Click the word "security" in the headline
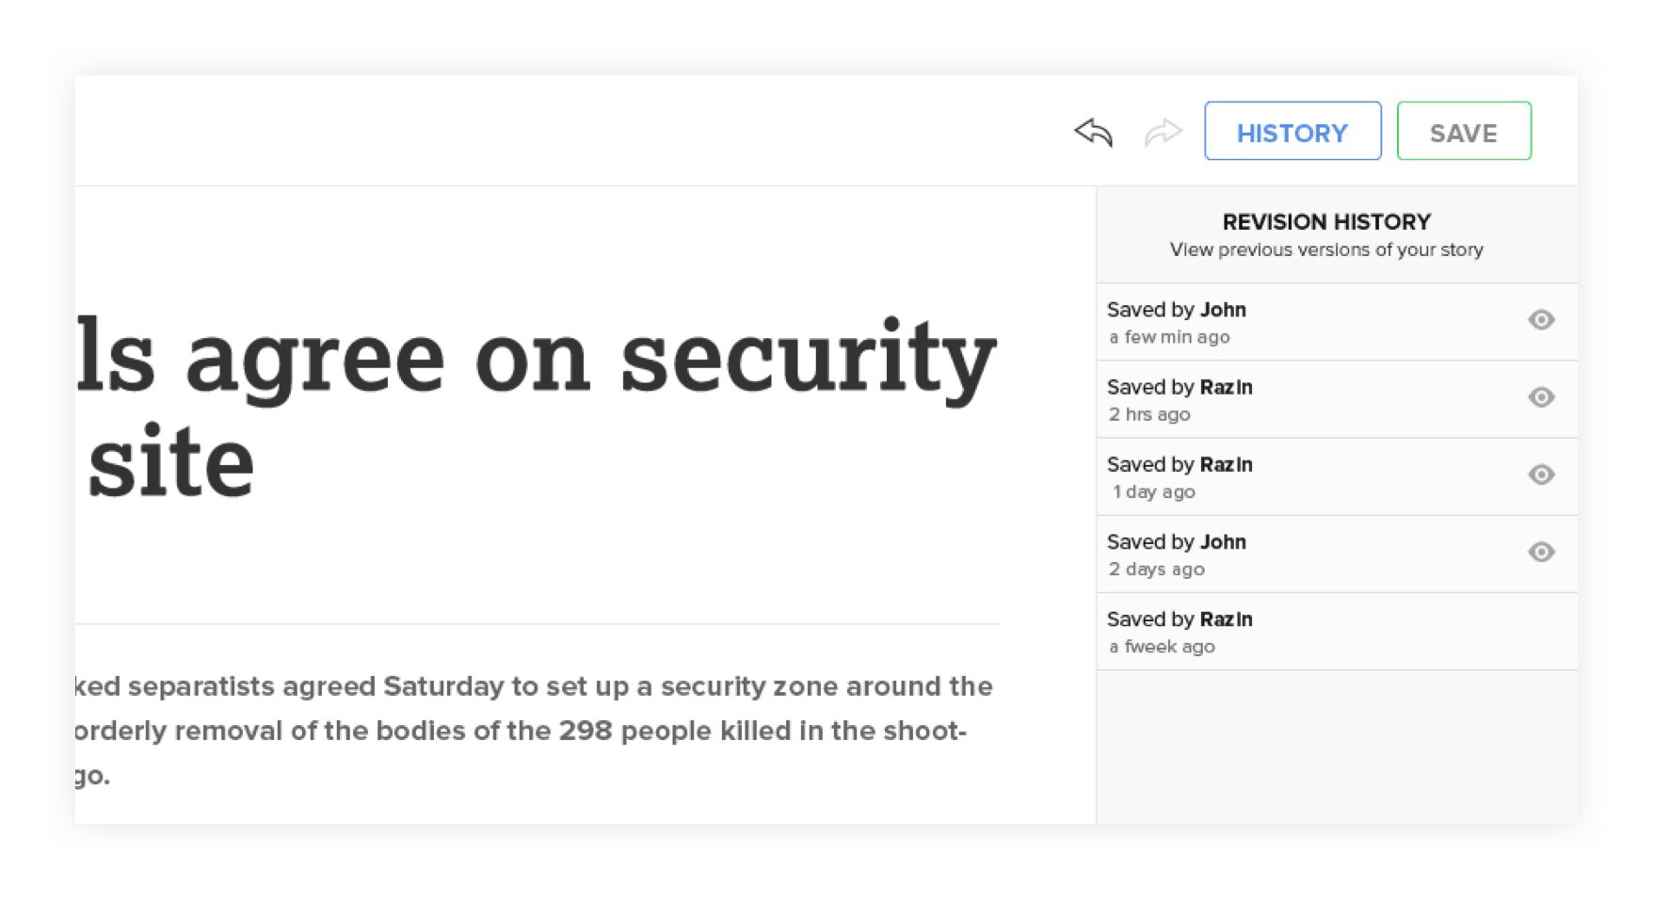The image size is (1653, 900). tap(808, 358)
